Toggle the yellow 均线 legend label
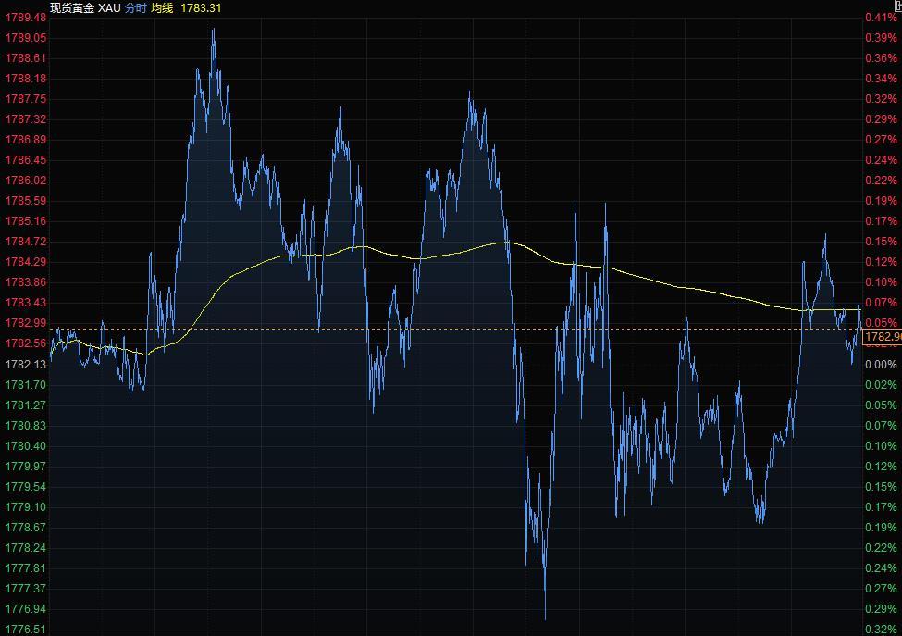Viewport: 902px width, 636px height. click(x=162, y=7)
